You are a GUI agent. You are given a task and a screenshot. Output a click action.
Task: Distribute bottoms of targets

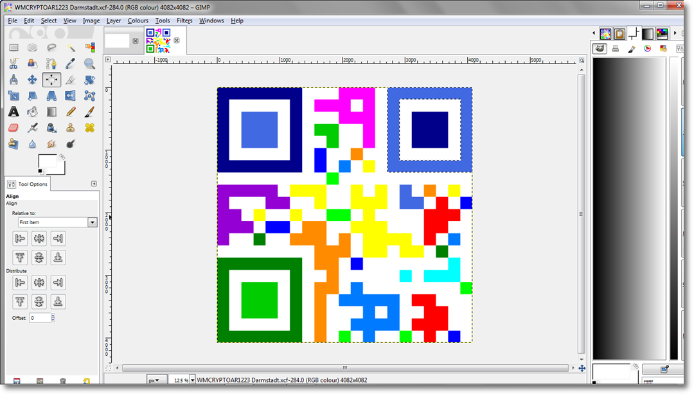pyautogui.click(x=58, y=301)
